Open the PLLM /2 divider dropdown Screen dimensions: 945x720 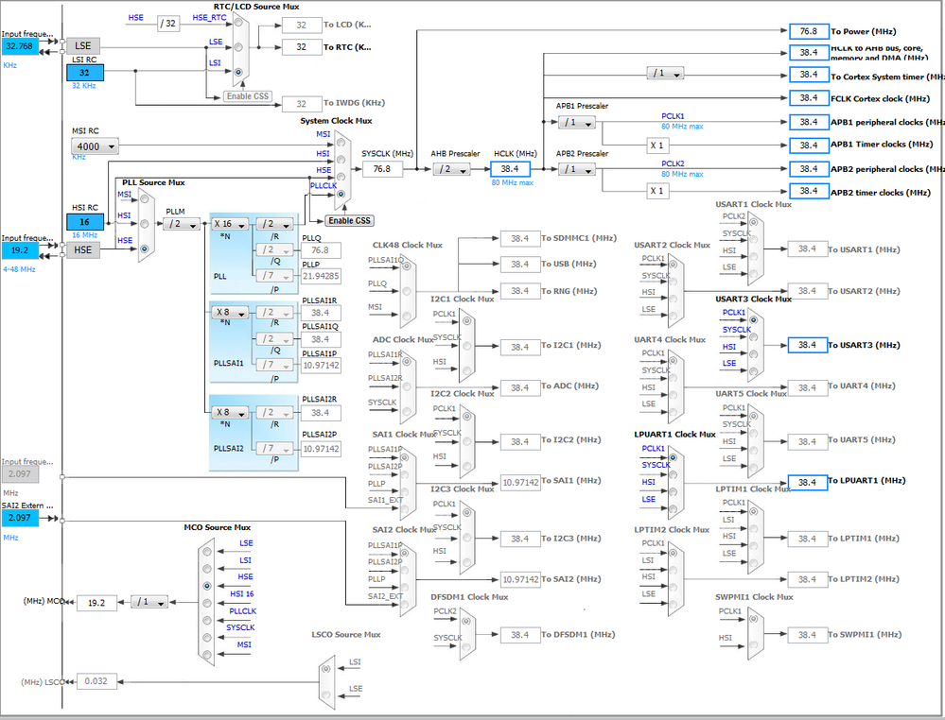tap(182, 224)
